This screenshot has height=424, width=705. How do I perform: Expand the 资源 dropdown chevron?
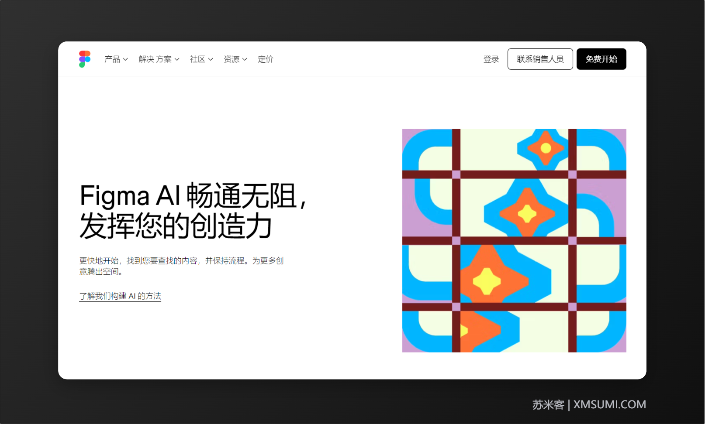pos(245,59)
